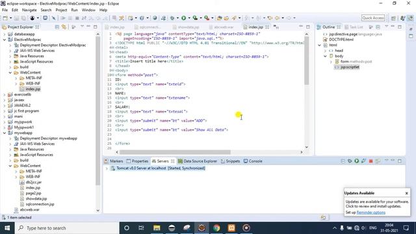Start the server with the green play icon in the Servers panel
The height and width of the screenshot is (234, 416).
click(357, 161)
